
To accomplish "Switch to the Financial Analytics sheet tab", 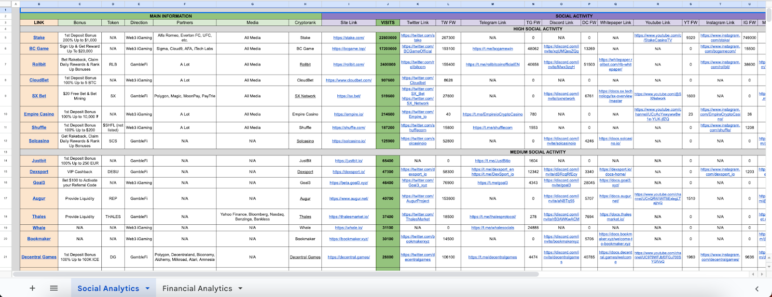I will pos(197,288).
